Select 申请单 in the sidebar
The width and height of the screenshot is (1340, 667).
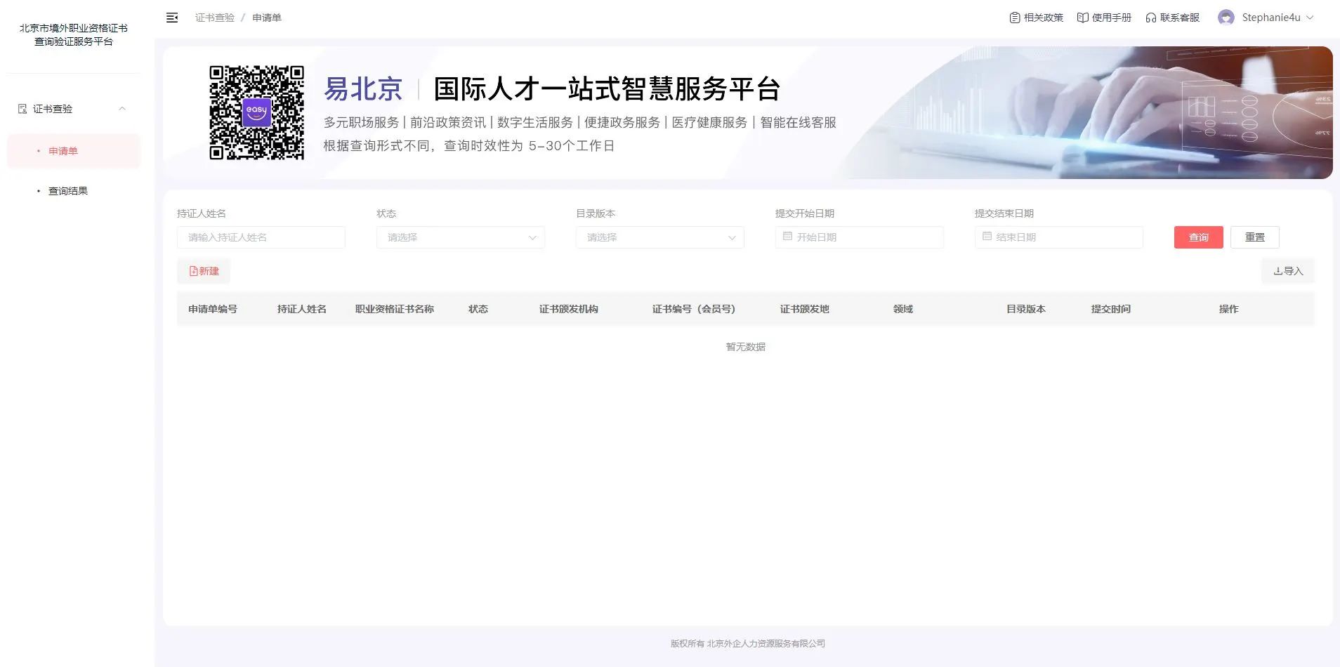click(x=74, y=151)
